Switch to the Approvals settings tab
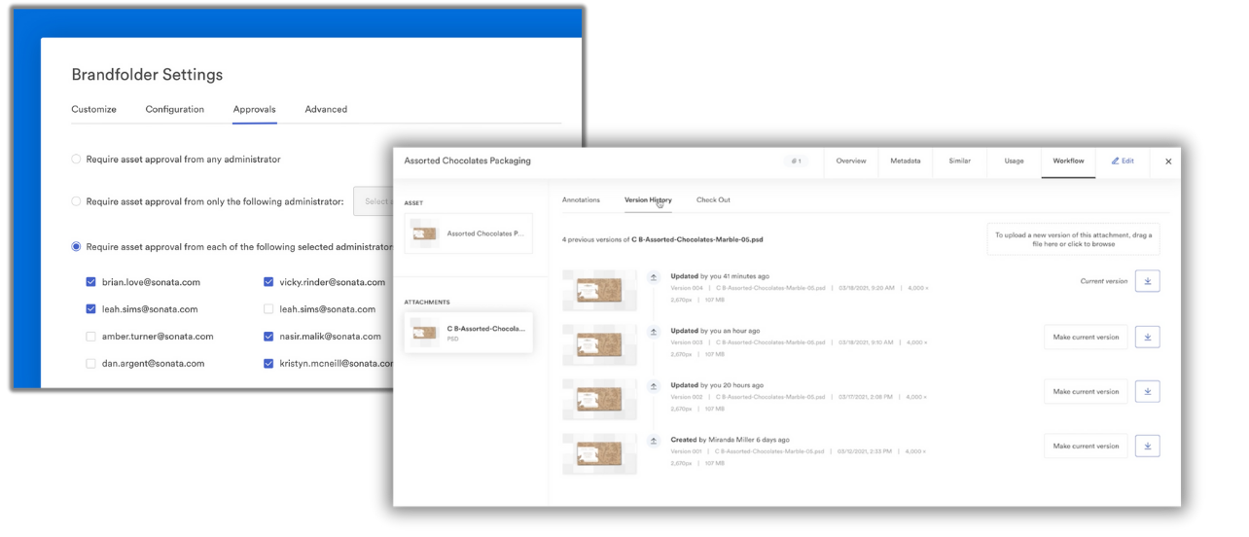The height and width of the screenshot is (537, 1249). pos(255,109)
